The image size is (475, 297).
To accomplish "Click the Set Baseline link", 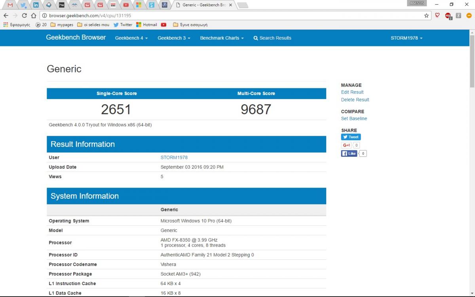I will [354, 118].
